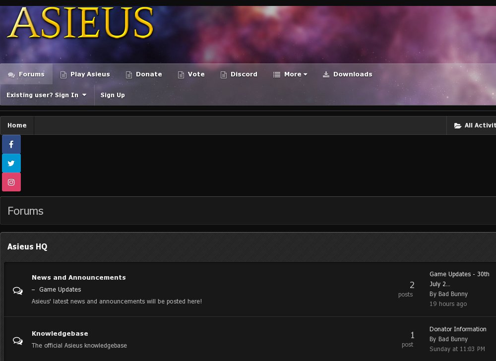Screen dimensions: 496x361
Task: Click the Sunday at 11:03 PM timestamp
Action: tap(457, 349)
